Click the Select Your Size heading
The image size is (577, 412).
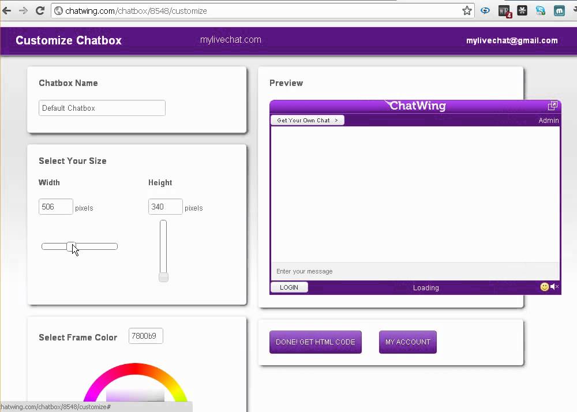tap(73, 161)
